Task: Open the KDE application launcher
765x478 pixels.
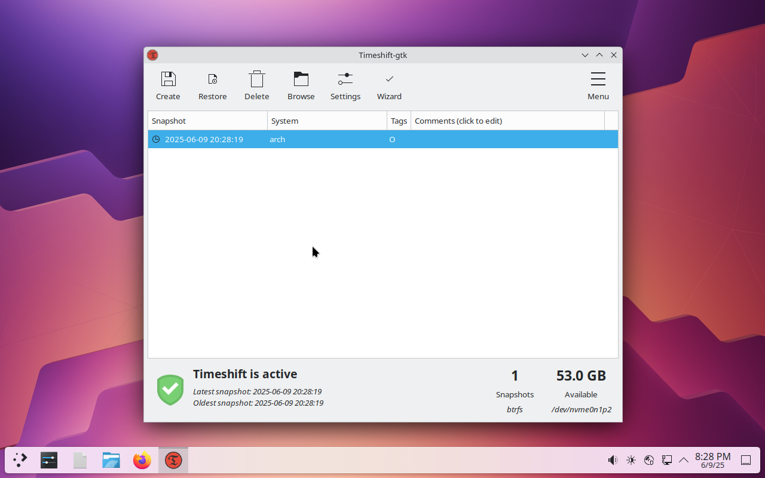Action: point(20,460)
